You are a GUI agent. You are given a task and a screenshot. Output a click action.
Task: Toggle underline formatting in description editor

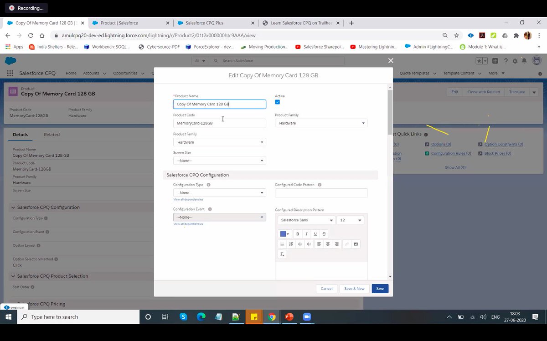tap(315, 234)
